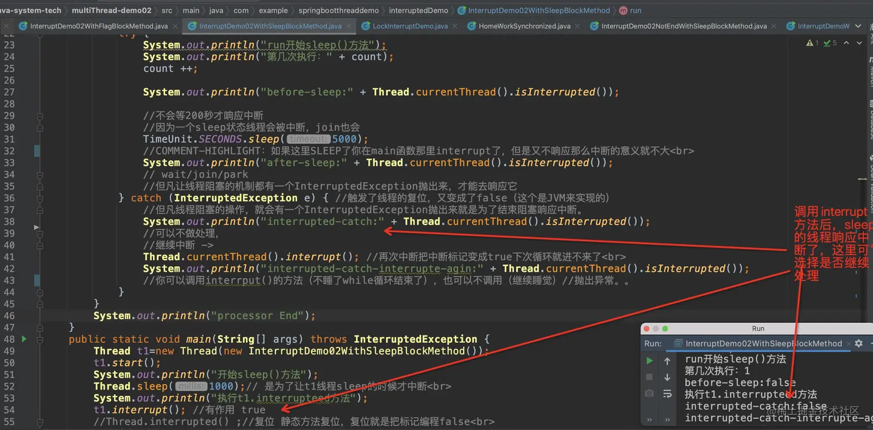The width and height of the screenshot is (873, 430).
Task: Click InterruptDemo02WithSleepBlockMethod class in breadcrumb
Action: pos(534,10)
